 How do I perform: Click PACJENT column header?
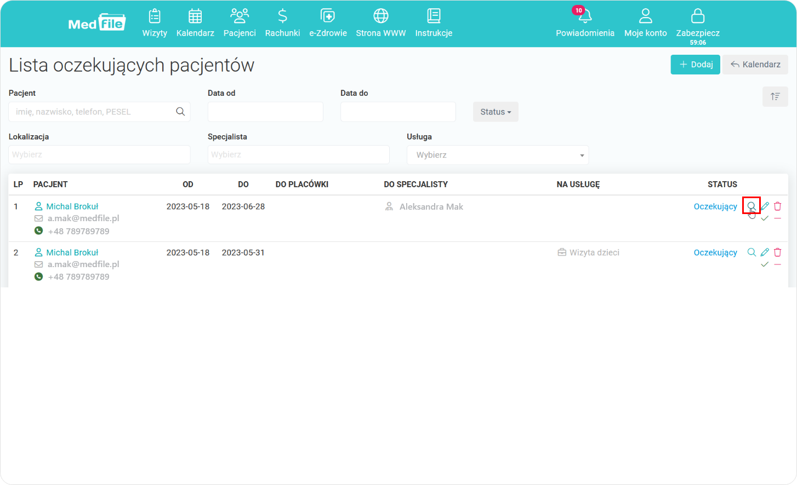click(x=50, y=184)
